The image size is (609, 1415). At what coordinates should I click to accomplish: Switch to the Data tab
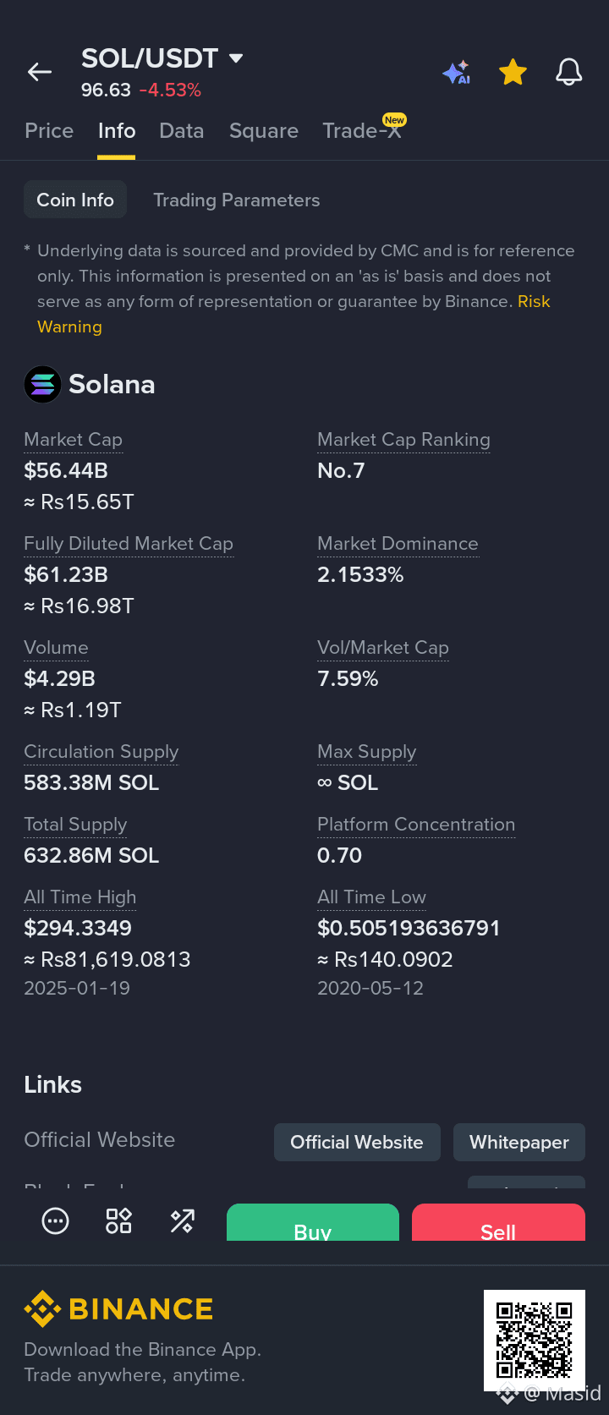tap(182, 131)
